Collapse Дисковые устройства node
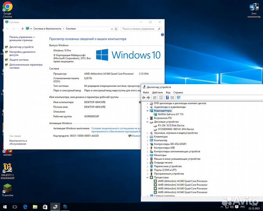The width and height of the screenshot is (263, 211). click(147, 122)
